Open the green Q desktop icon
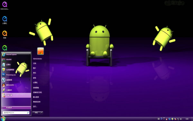Image resolution: width=193 pixels, height=121 pixels. (5, 48)
